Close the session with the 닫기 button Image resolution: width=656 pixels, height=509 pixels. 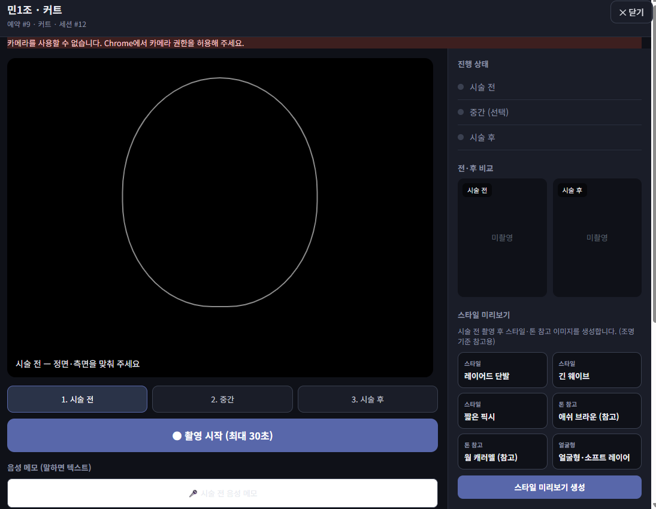click(631, 12)
